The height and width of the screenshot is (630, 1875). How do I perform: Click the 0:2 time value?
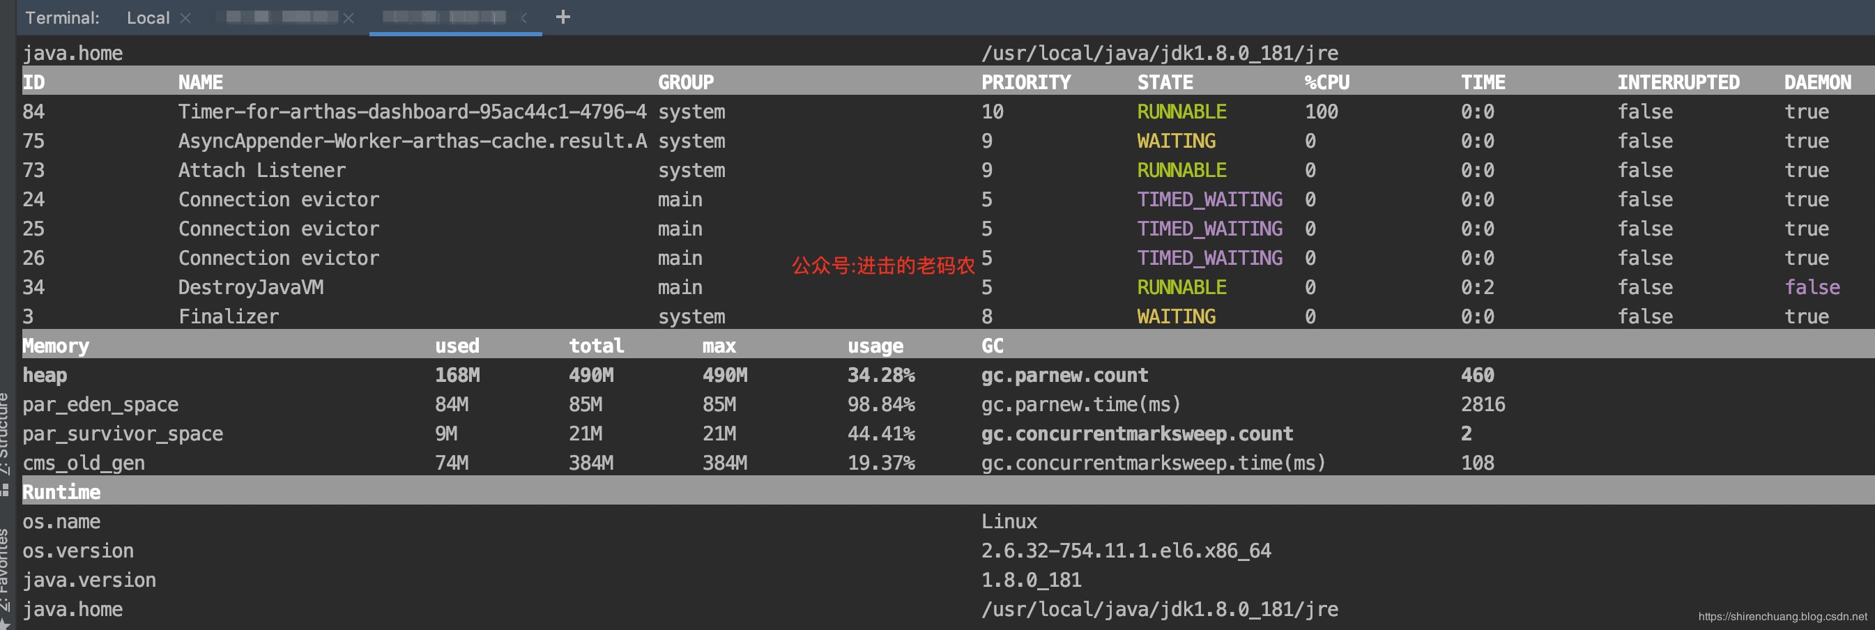(1478, 287)
